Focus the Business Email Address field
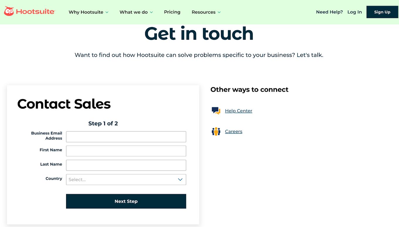 coord(126,137)
